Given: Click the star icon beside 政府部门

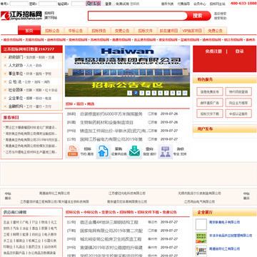Looking at the screenshot, I should tap(5, 57).
